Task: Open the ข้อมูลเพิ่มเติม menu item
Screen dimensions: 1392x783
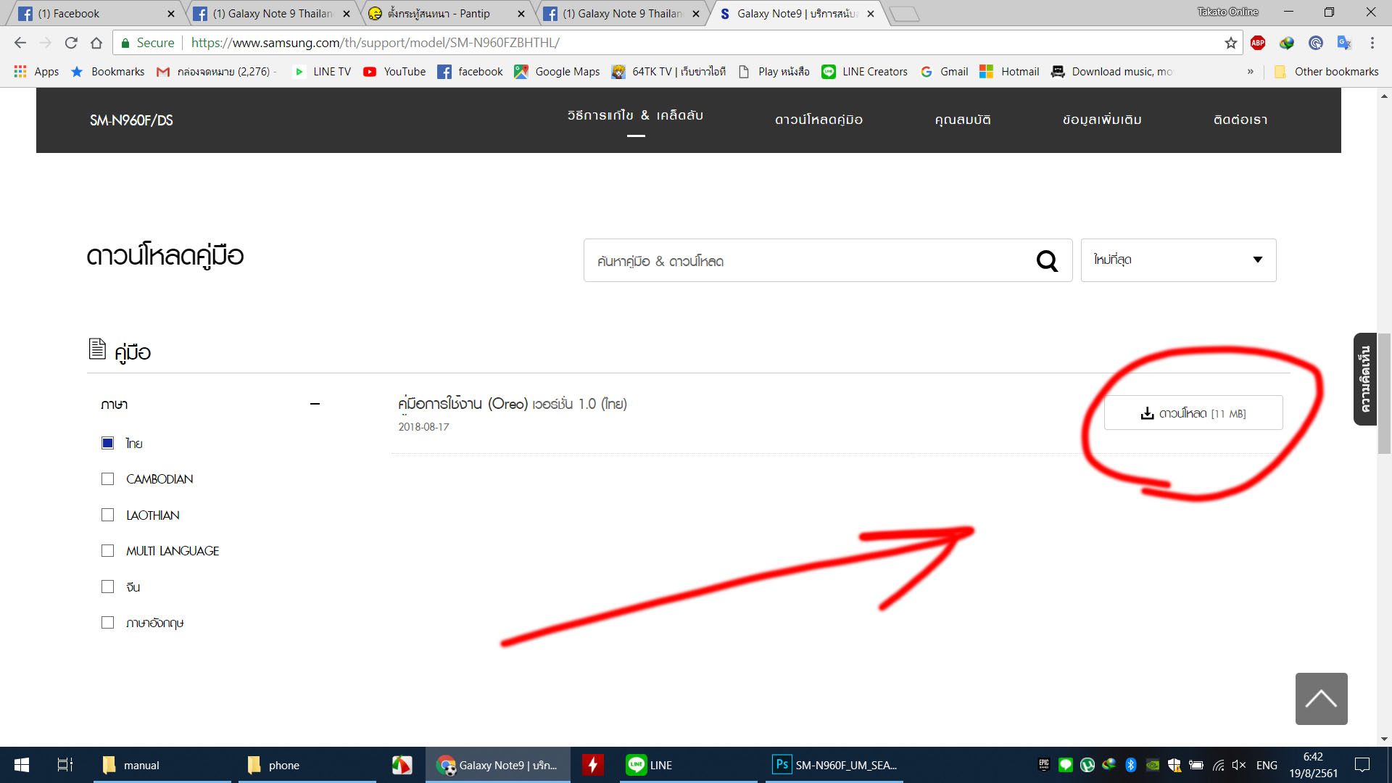Action: (x=1102, y=120)
